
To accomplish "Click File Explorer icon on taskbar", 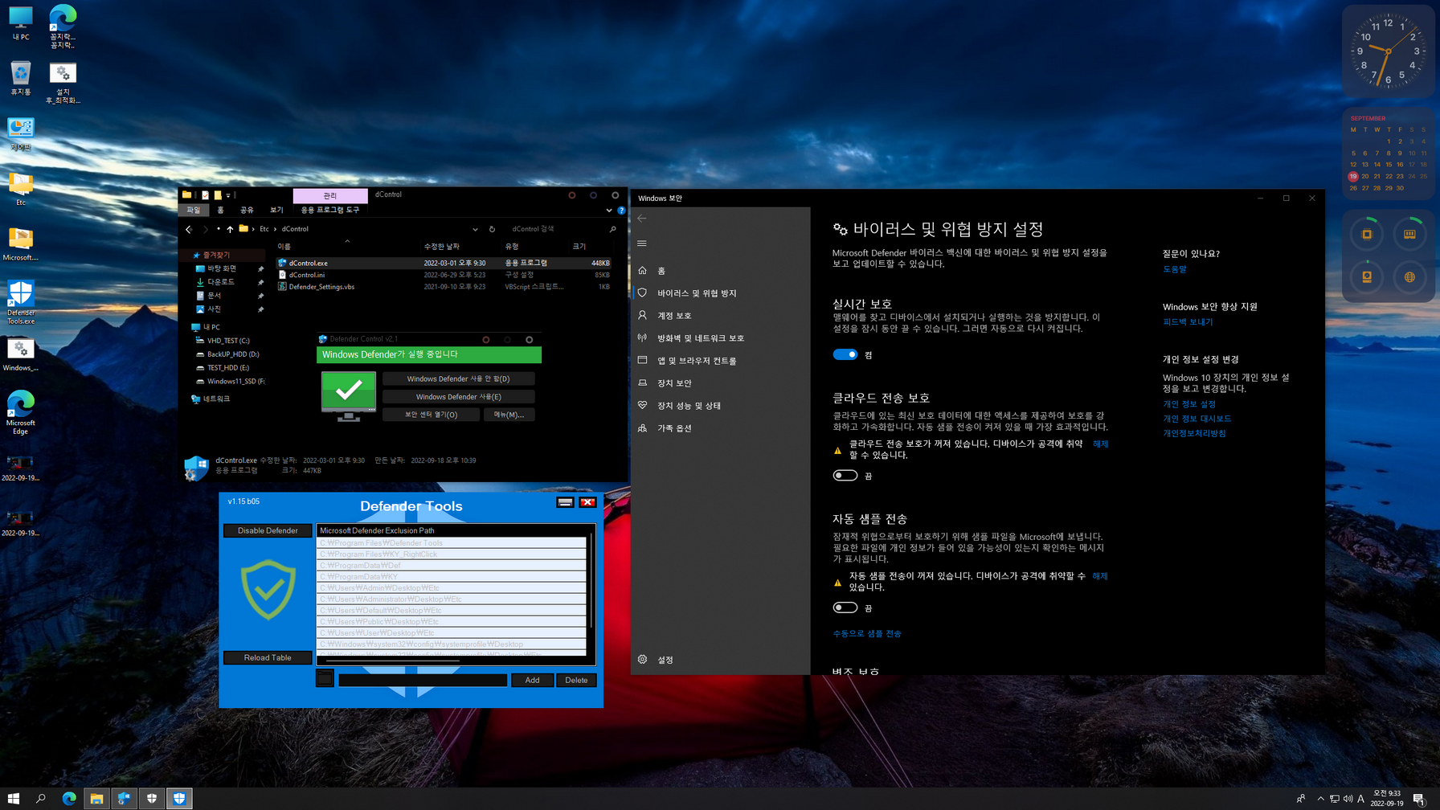I will (x=96, y=798).
